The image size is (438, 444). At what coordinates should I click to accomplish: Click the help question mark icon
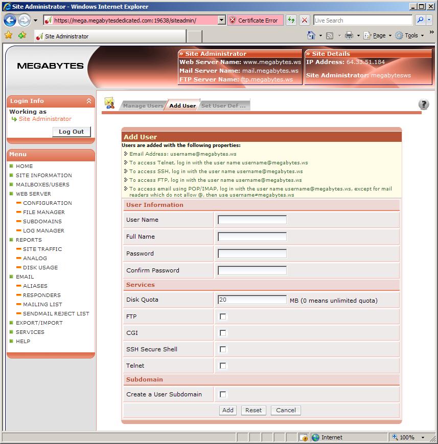point(423,104)
